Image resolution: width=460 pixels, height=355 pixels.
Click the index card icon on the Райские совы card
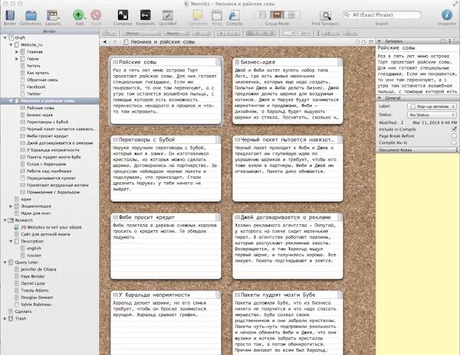coord(115,62)
